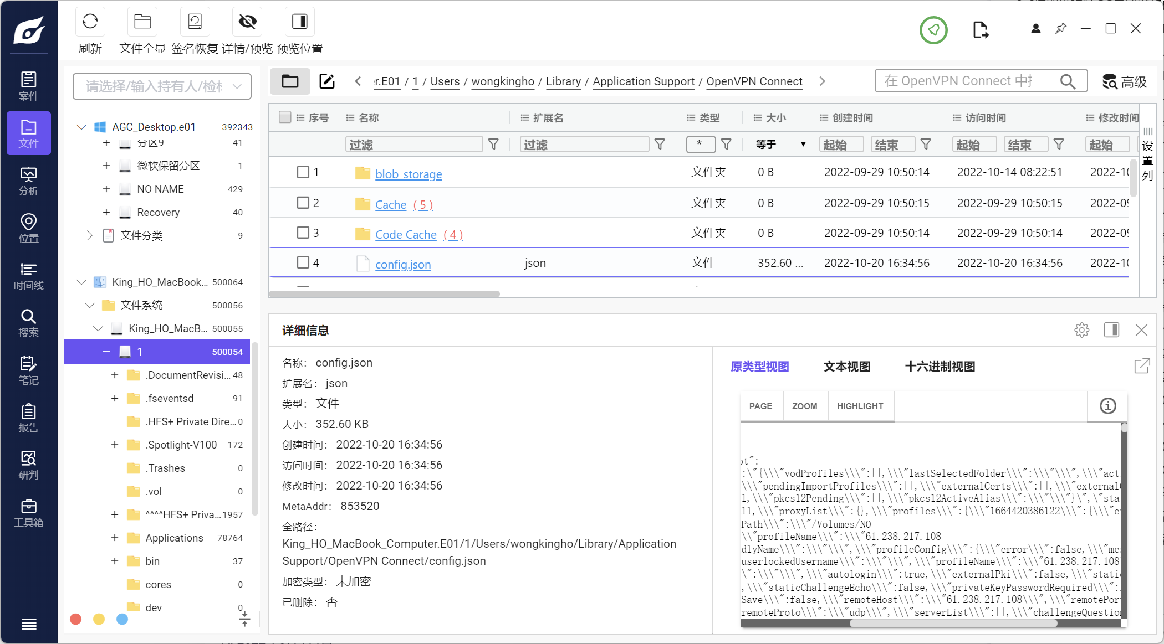Expand the Applications folder node
Image resolution: width=1164 pixels, height=644 pixels.
114,538
